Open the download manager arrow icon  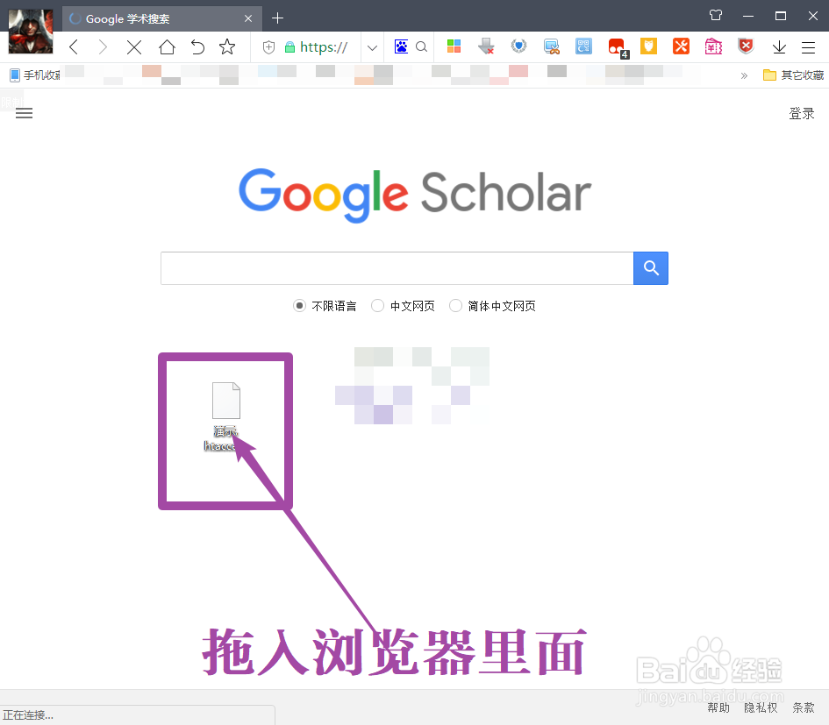click(x=778, y=46)
